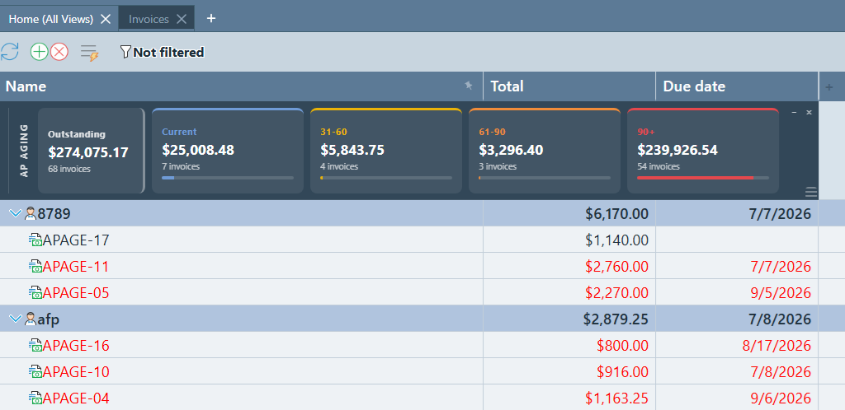Select the 90+ aging card

pyautogui.click(x=703, y=151)
